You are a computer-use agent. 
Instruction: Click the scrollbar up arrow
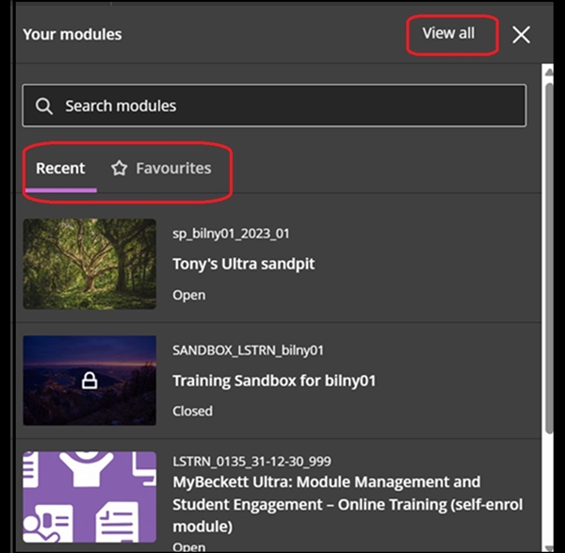coord(549,73)
